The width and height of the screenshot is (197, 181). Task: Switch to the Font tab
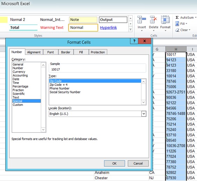point(51,52)
